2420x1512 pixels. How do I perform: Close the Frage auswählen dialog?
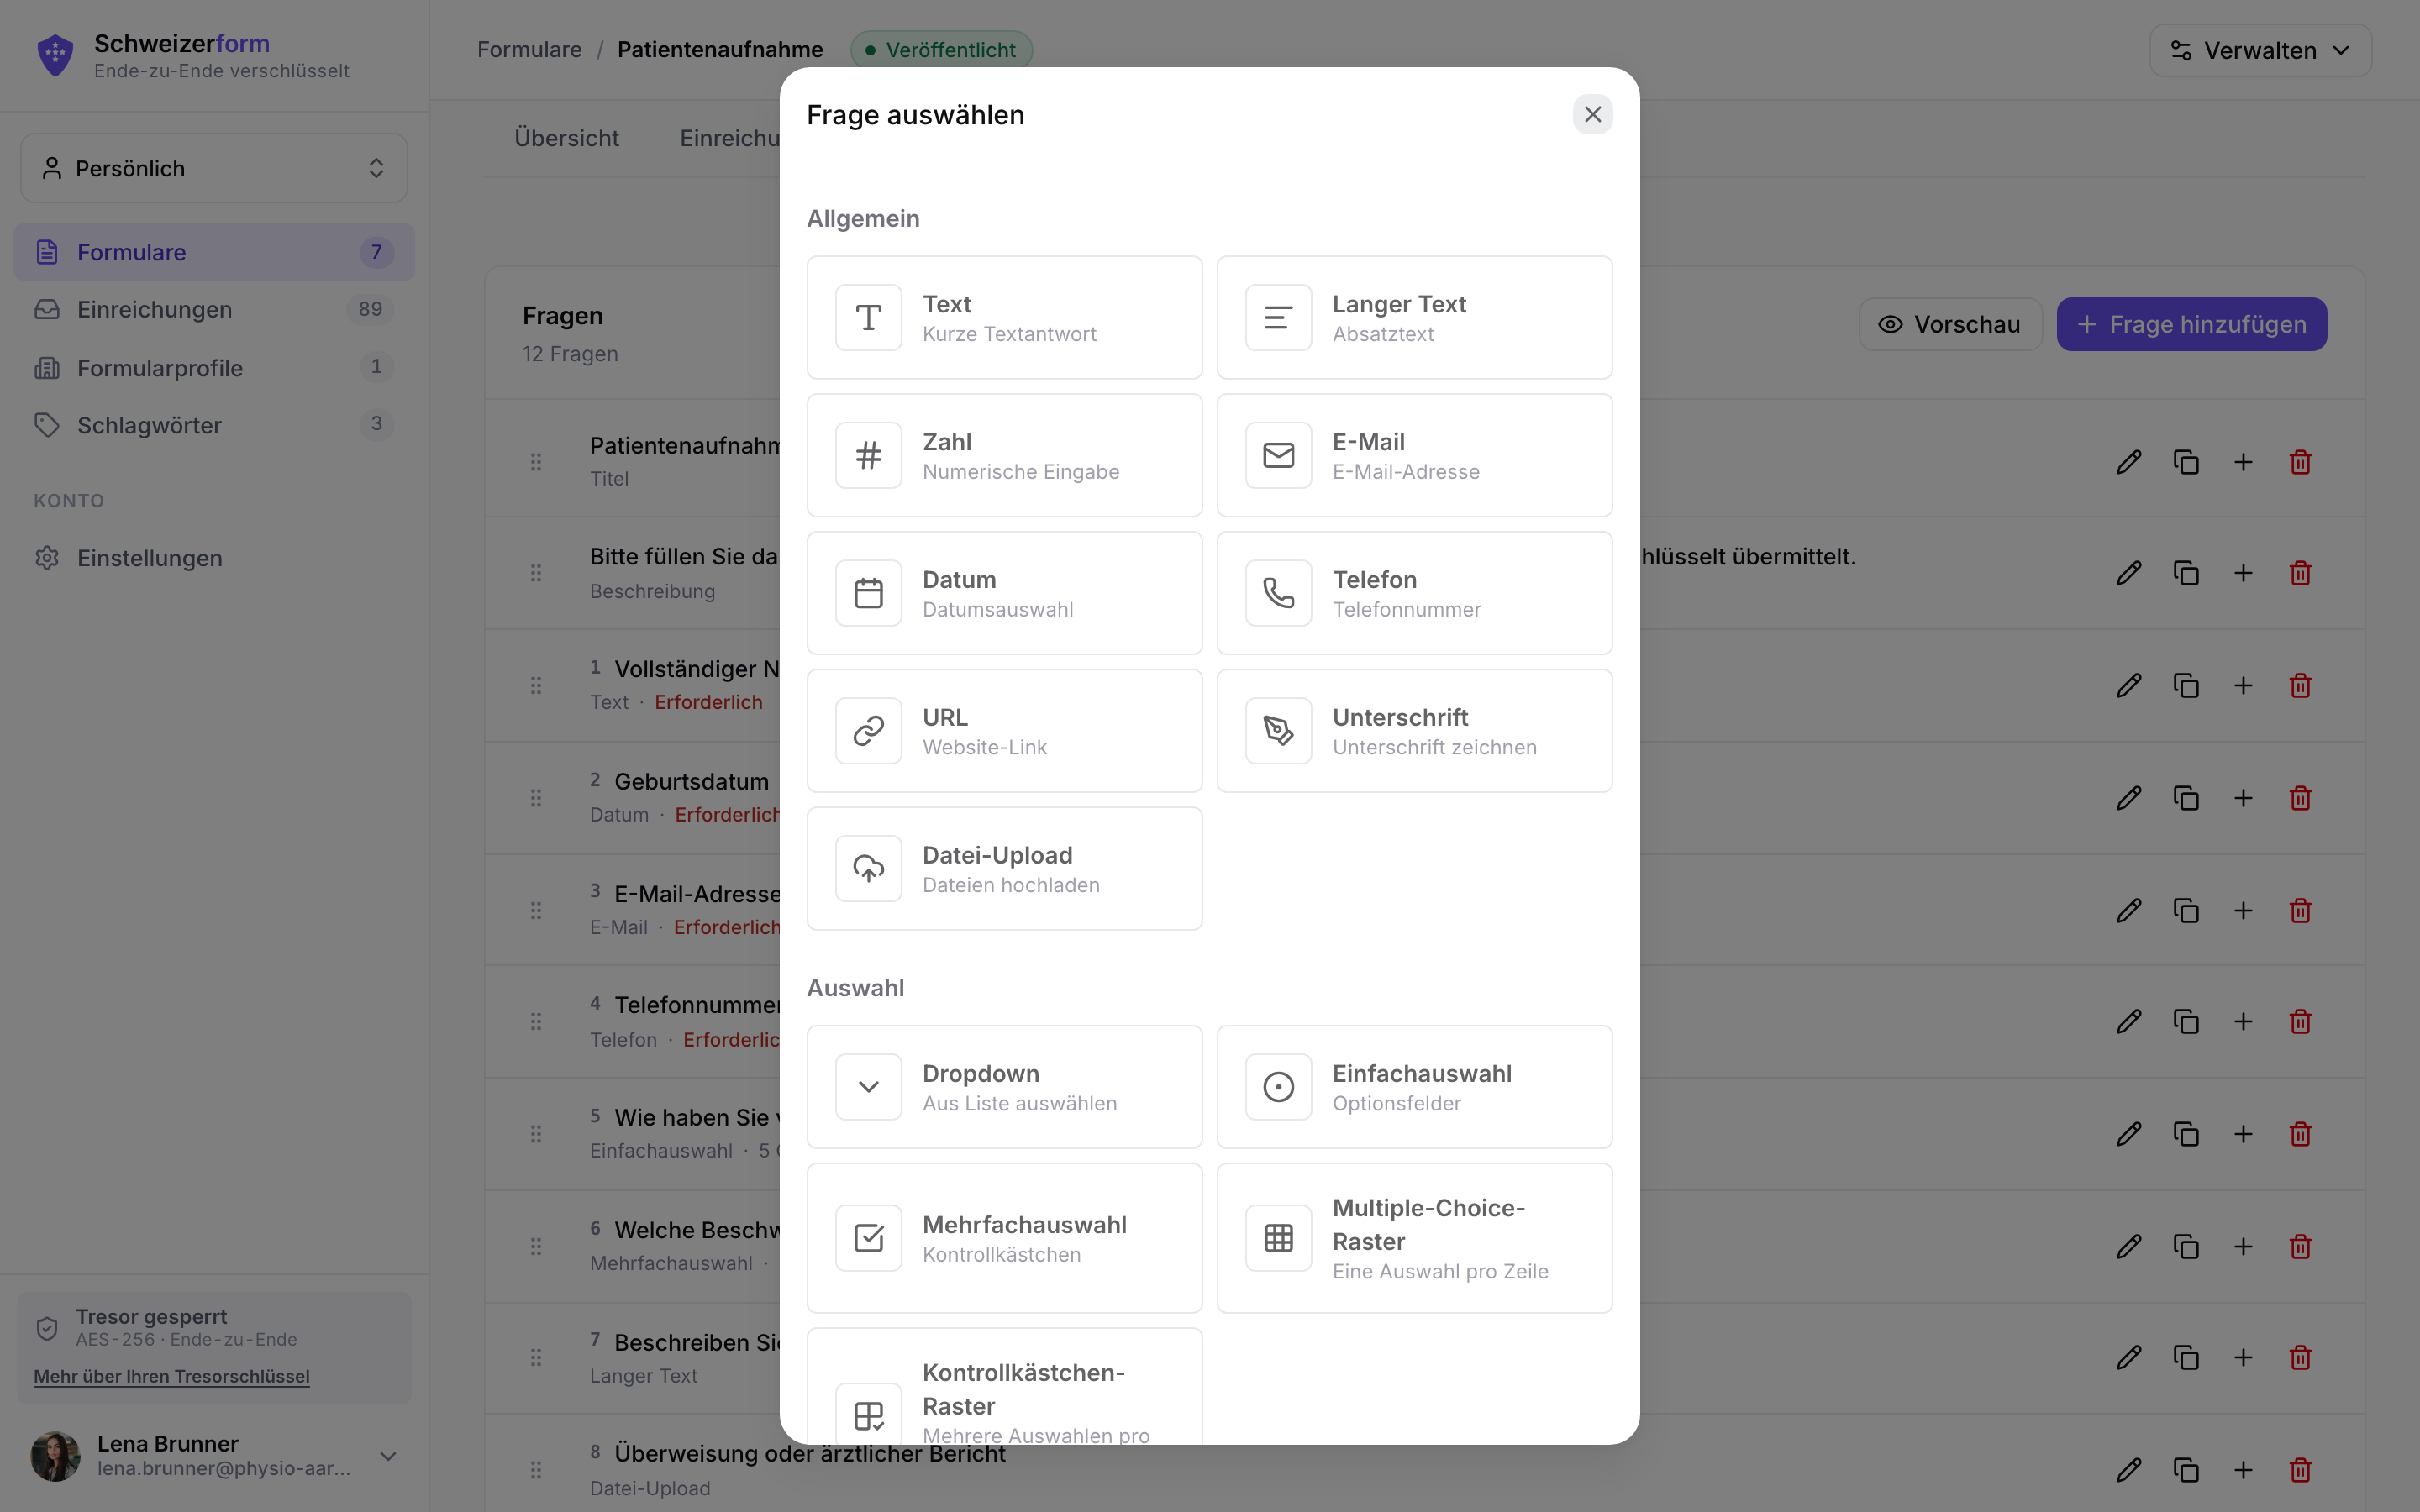(1592, 115)
